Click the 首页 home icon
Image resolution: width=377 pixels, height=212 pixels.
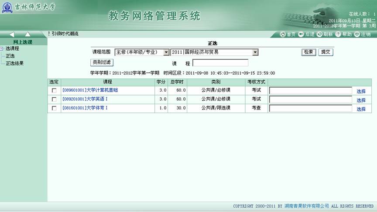[282, 34]
